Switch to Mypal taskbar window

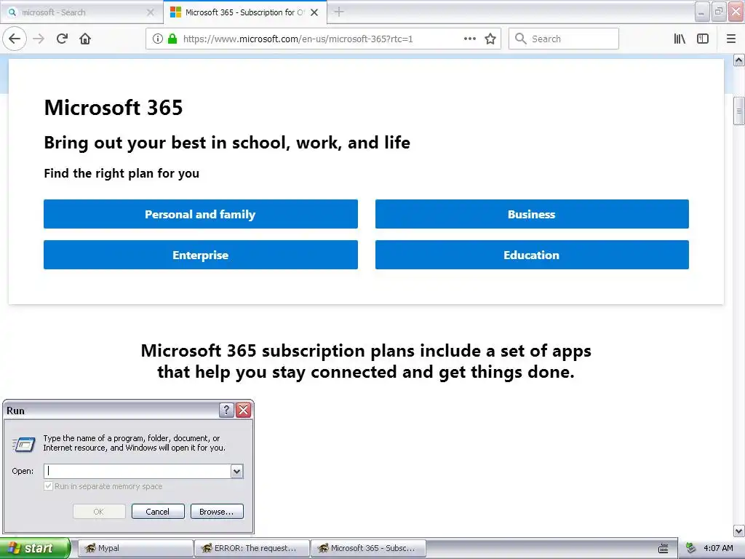[135, 548]
